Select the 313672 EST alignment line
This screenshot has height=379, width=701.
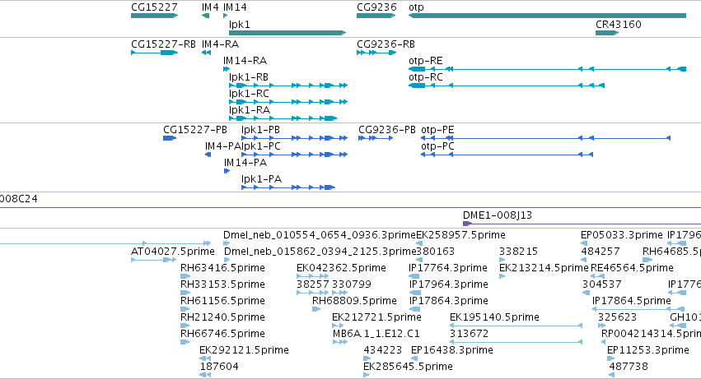click(x=516, y=342)
